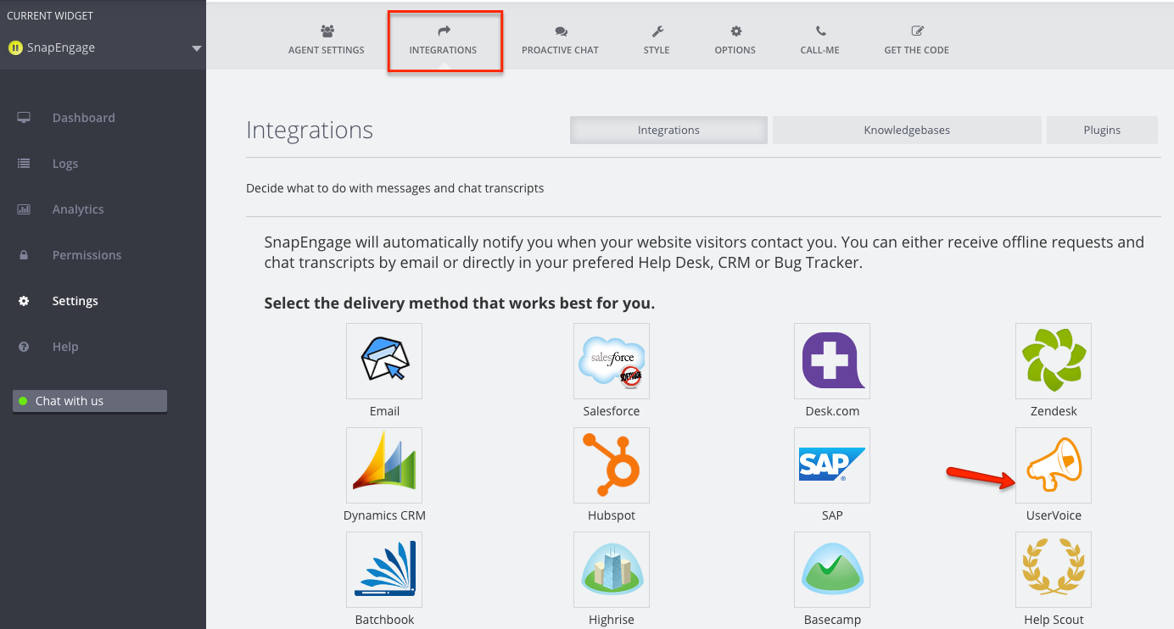Open the Analytics page

point(77,209)
